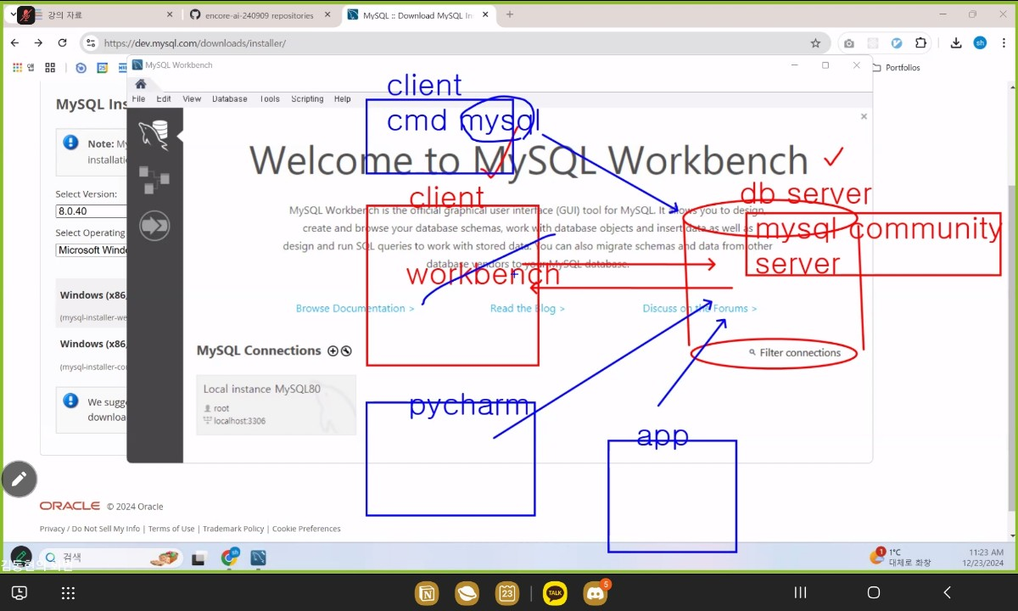1018x611 pixels.
Task: View site information icon in address bar
Action: pos(92,43)
